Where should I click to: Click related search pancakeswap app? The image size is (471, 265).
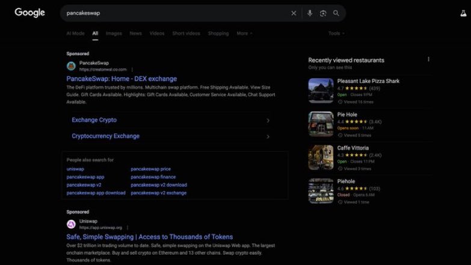(x=85, y=177)
